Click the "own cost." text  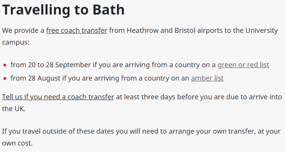click(x=17, y=143)
